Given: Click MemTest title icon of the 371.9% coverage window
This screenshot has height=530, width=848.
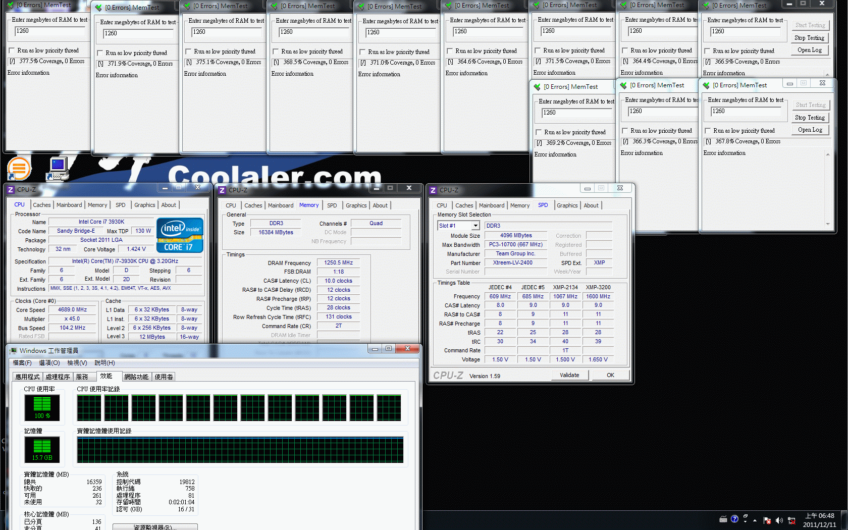Looking at the screenshot, I should pos(98,8).
